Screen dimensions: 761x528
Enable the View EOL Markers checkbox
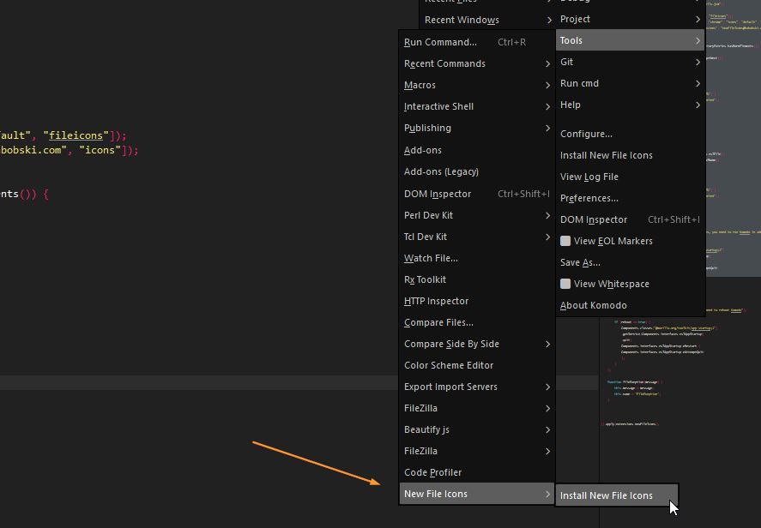click(x=565, y=241)
